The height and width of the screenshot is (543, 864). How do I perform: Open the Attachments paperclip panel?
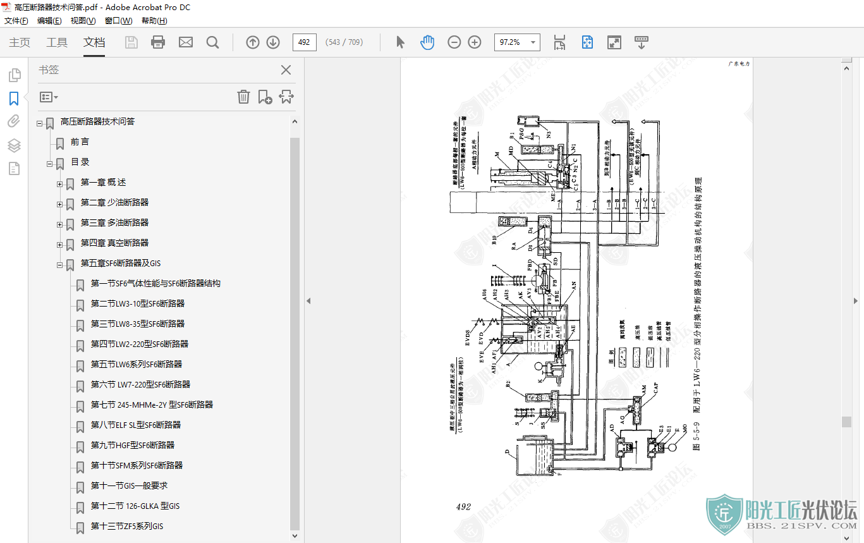click(14, 121)
